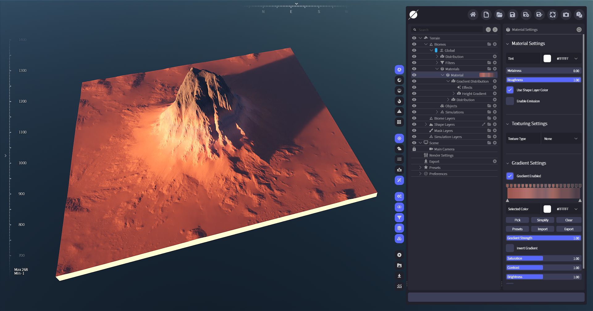Expand the Presets tree item

(x=420, y=168)
